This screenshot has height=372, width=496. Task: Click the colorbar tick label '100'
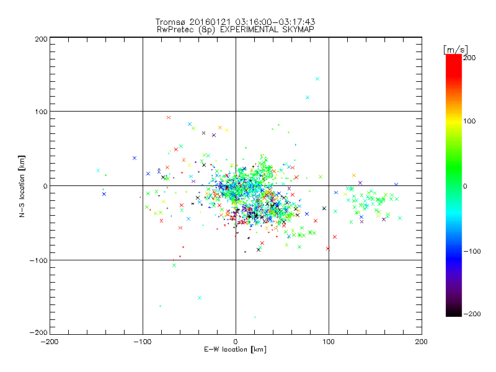pyautogui.click(x=469, y=121)
